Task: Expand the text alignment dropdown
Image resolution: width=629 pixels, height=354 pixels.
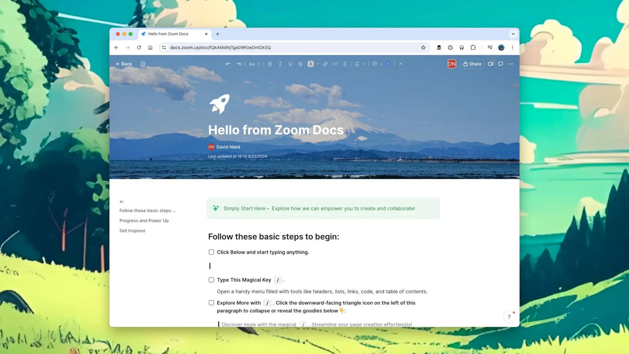Action: (x=360, y=64)
